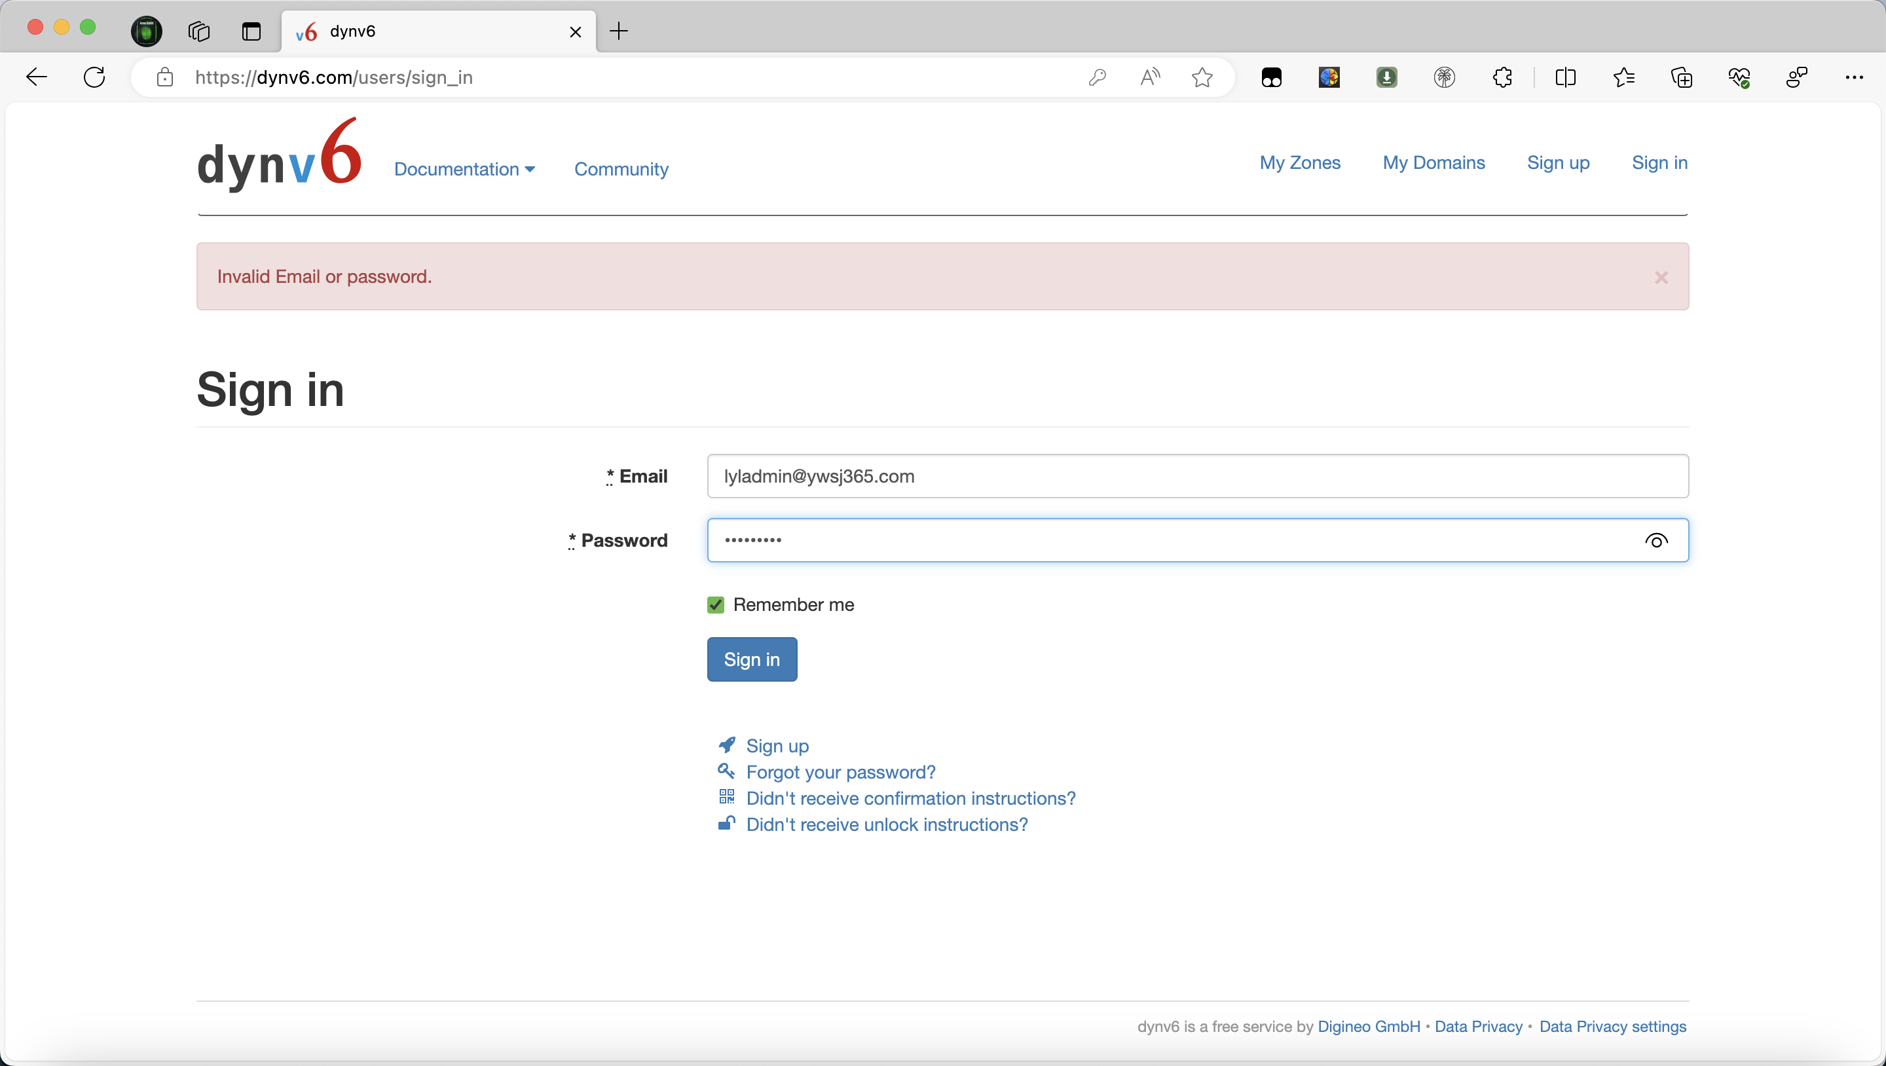Open a new browser tab
1886x1066 pixels.
pos(619,31)
